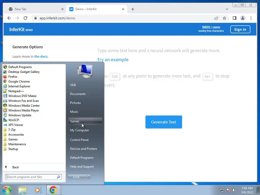Open Default Programs from the programs list
The image size is (260, 195).
[20, 67]
